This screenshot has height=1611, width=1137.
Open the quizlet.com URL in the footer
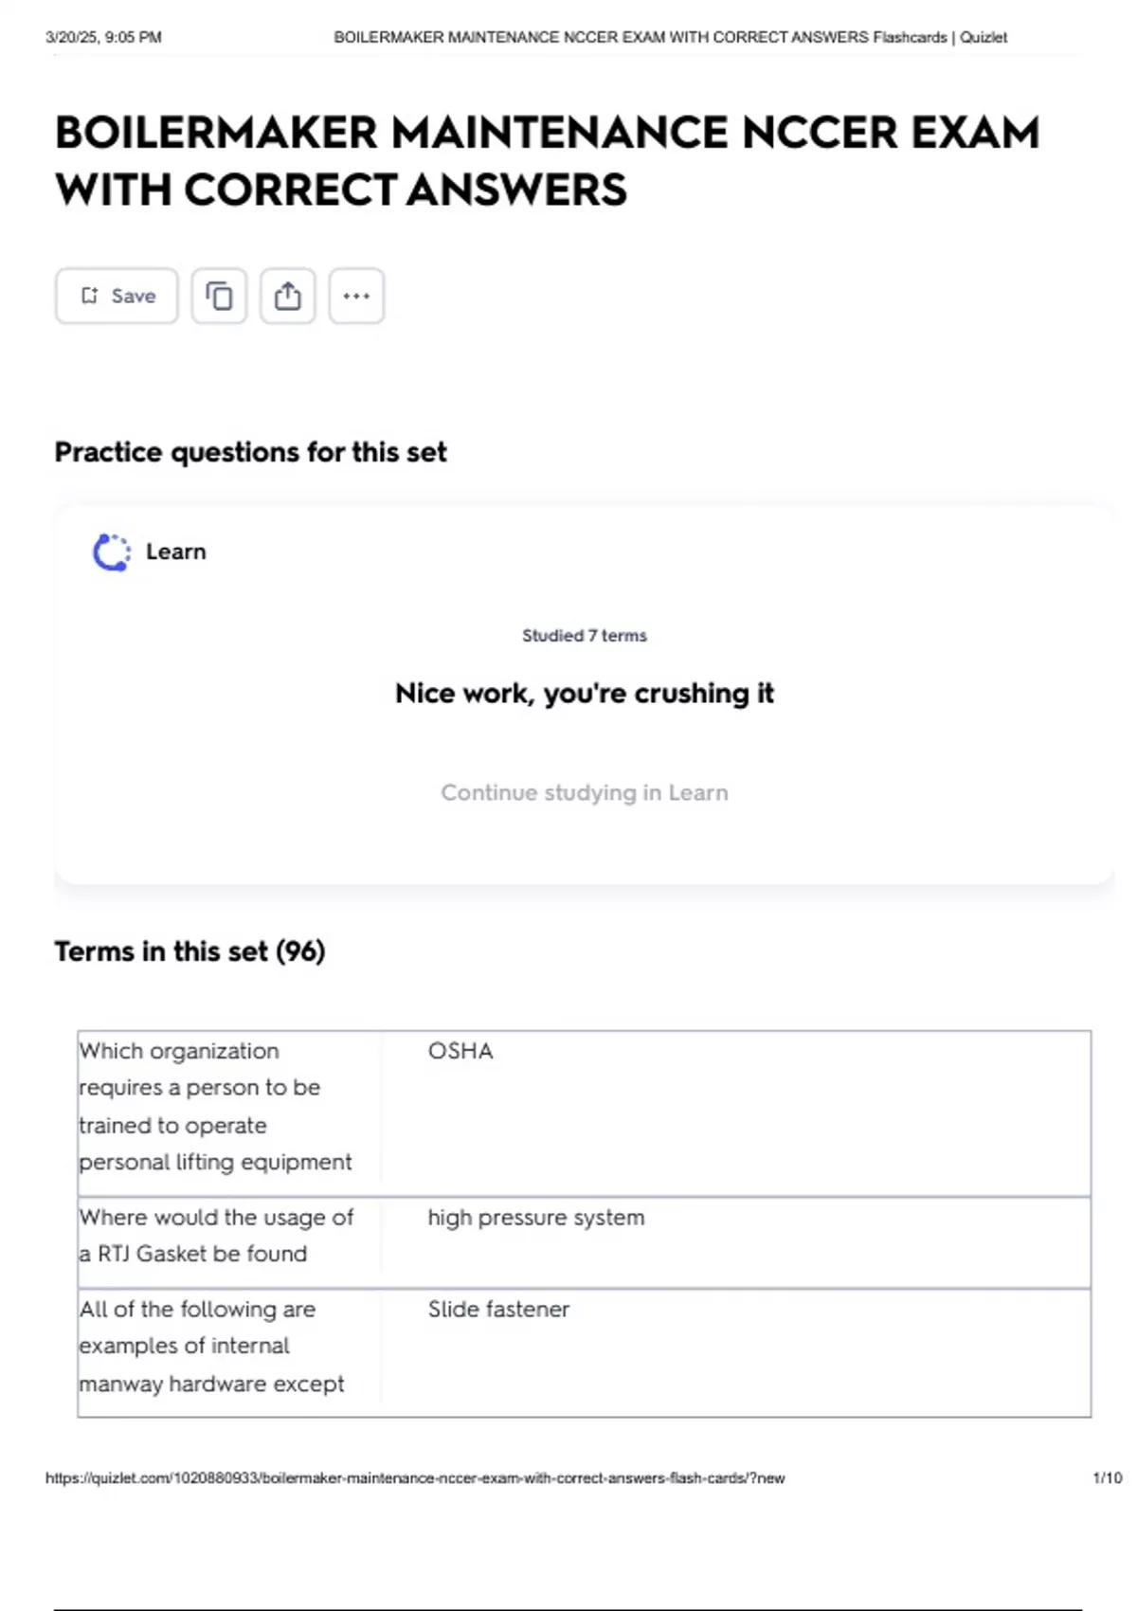pyautogui.click(x=415, y=1477)
